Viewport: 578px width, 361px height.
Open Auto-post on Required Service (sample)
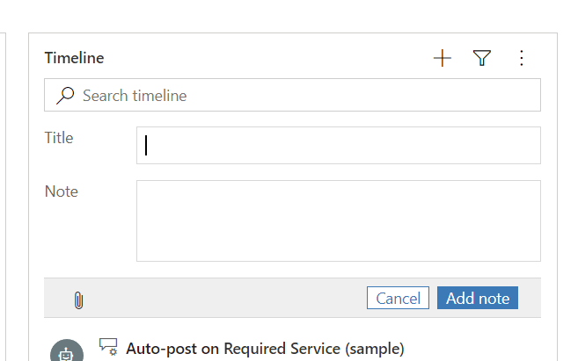click(265, 348)
